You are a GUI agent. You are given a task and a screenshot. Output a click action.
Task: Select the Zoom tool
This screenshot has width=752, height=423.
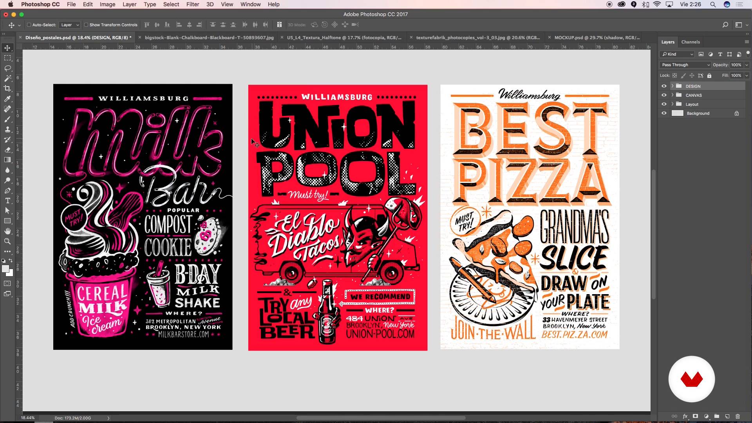7,241
